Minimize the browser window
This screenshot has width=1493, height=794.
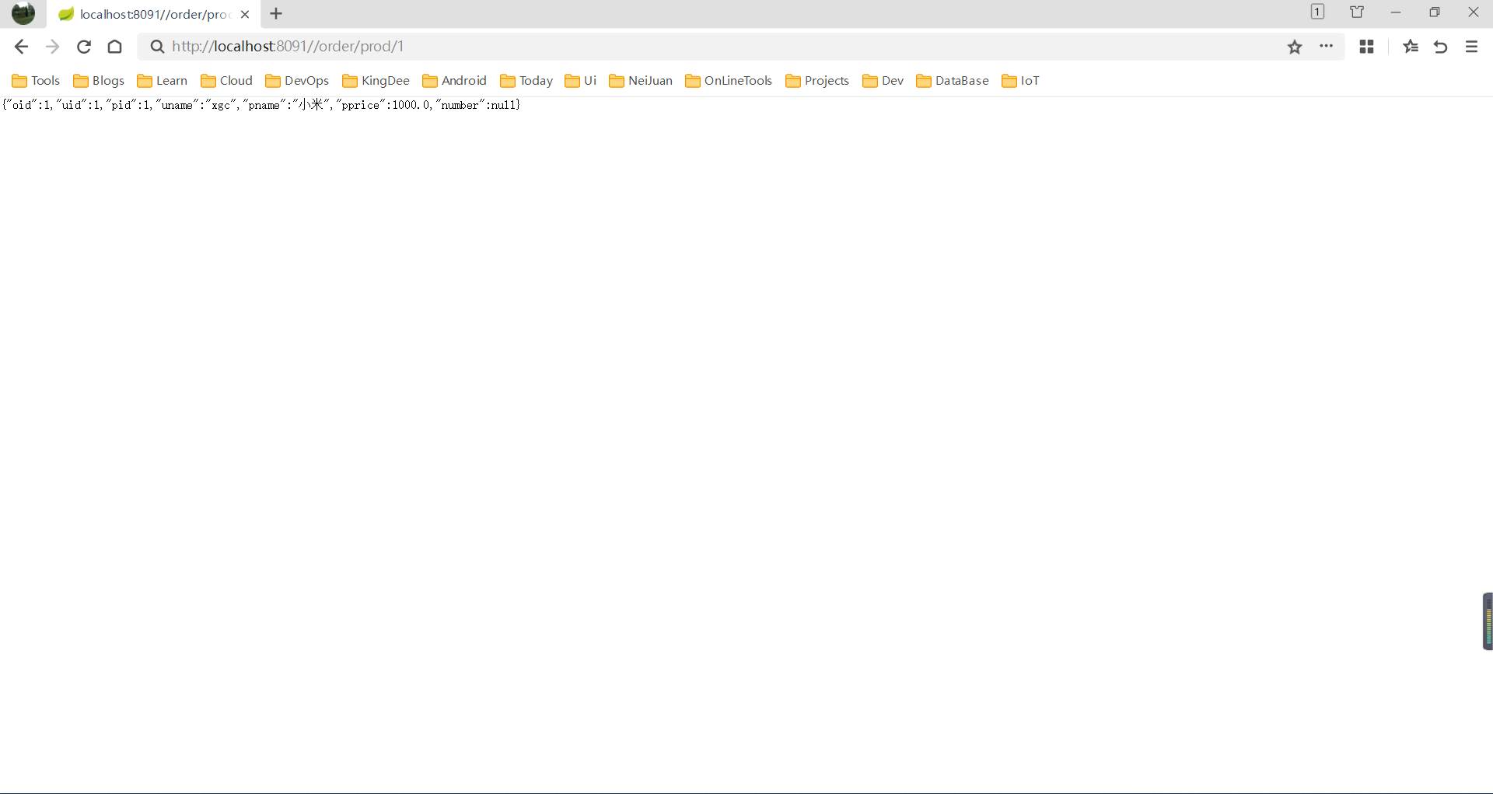click(1396, 12)
